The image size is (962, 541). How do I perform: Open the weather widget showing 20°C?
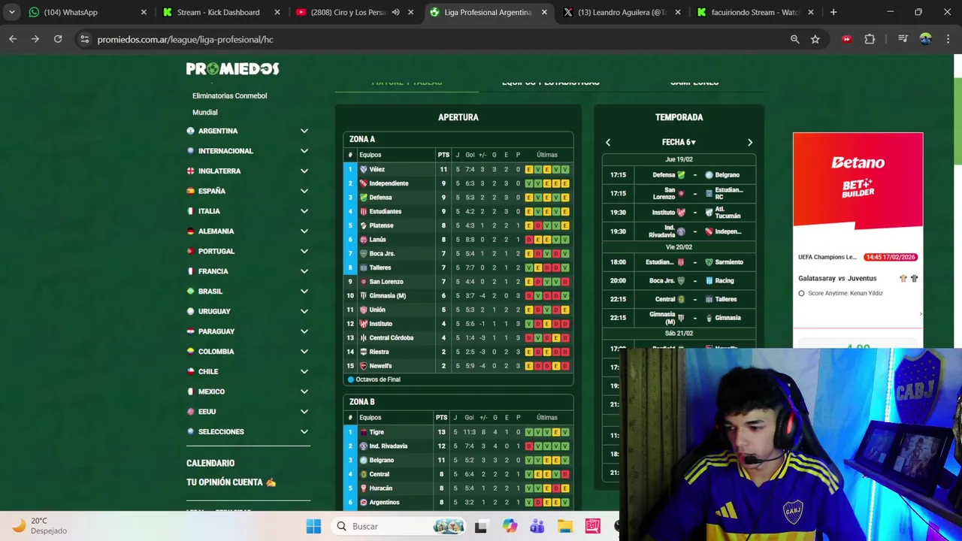(x=41, y=525)
